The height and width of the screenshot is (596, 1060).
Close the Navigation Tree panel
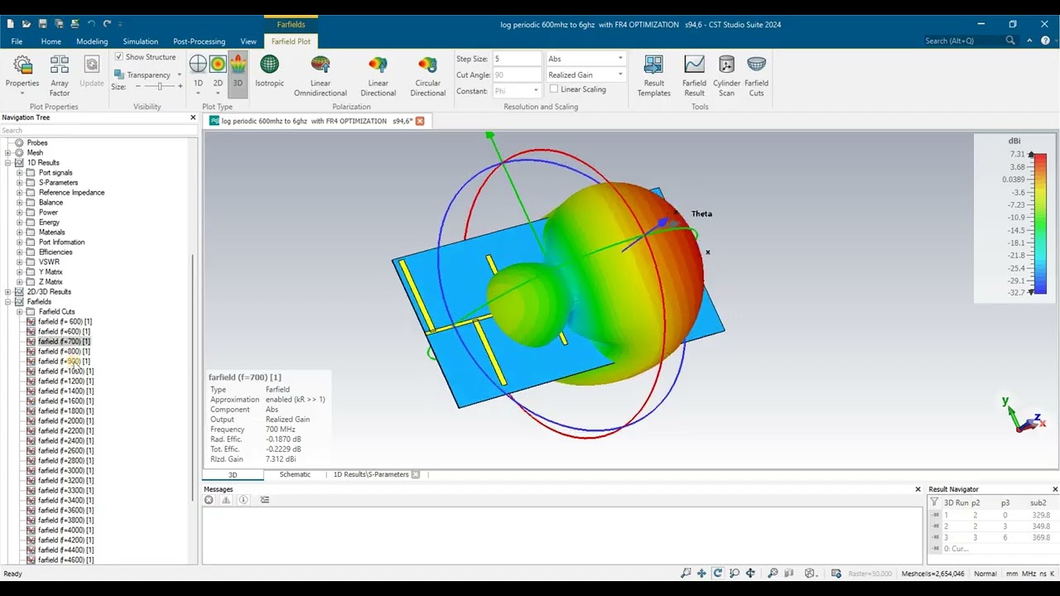193,118
